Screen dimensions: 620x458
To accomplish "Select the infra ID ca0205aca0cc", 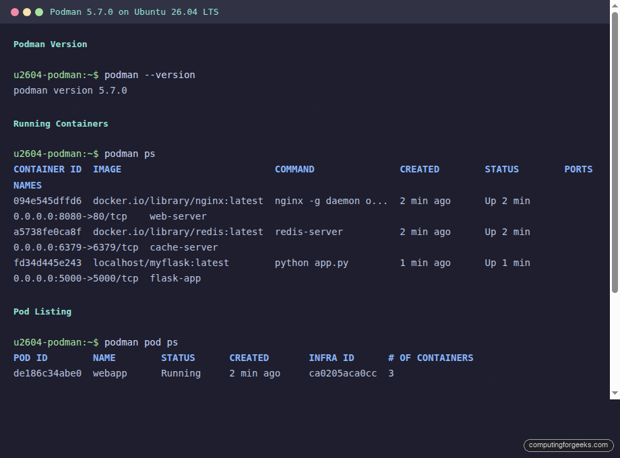I will point(343,373).
